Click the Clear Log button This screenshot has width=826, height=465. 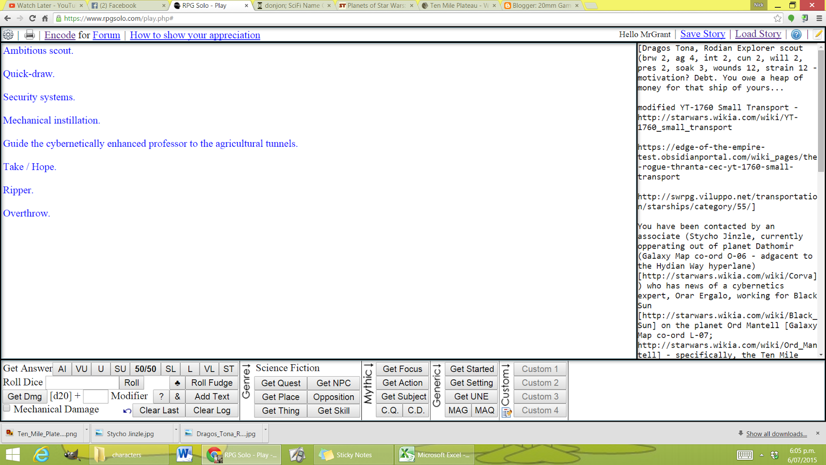pyautogui.click(x=212, y=410)
